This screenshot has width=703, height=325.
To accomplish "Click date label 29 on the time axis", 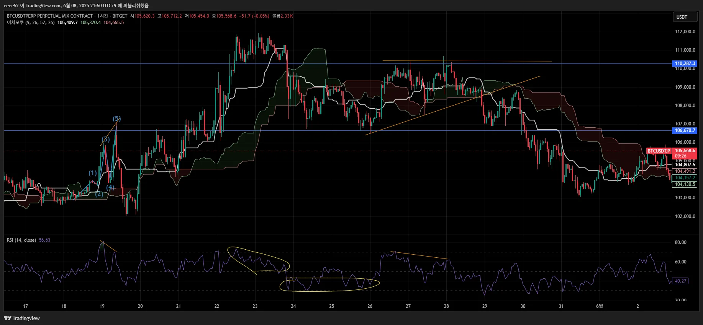I will [485, 306].
